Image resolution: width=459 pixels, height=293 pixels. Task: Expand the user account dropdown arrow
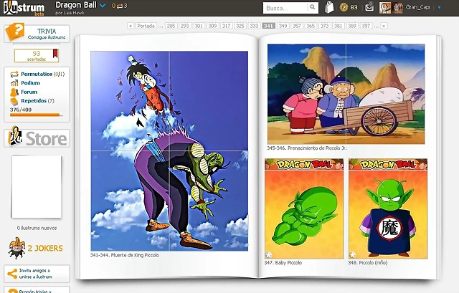[x=439, y=8]
